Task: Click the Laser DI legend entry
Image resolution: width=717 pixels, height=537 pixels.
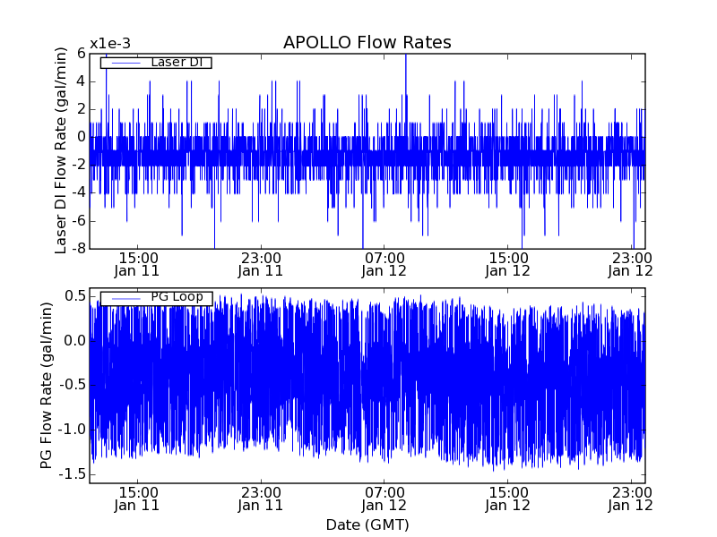Action: (156, 62)
